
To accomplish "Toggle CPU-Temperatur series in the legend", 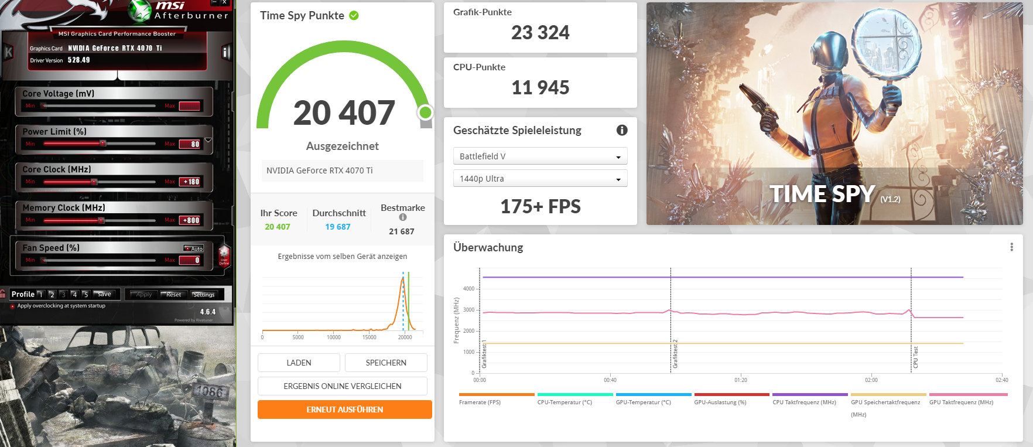I will point(575,399).
